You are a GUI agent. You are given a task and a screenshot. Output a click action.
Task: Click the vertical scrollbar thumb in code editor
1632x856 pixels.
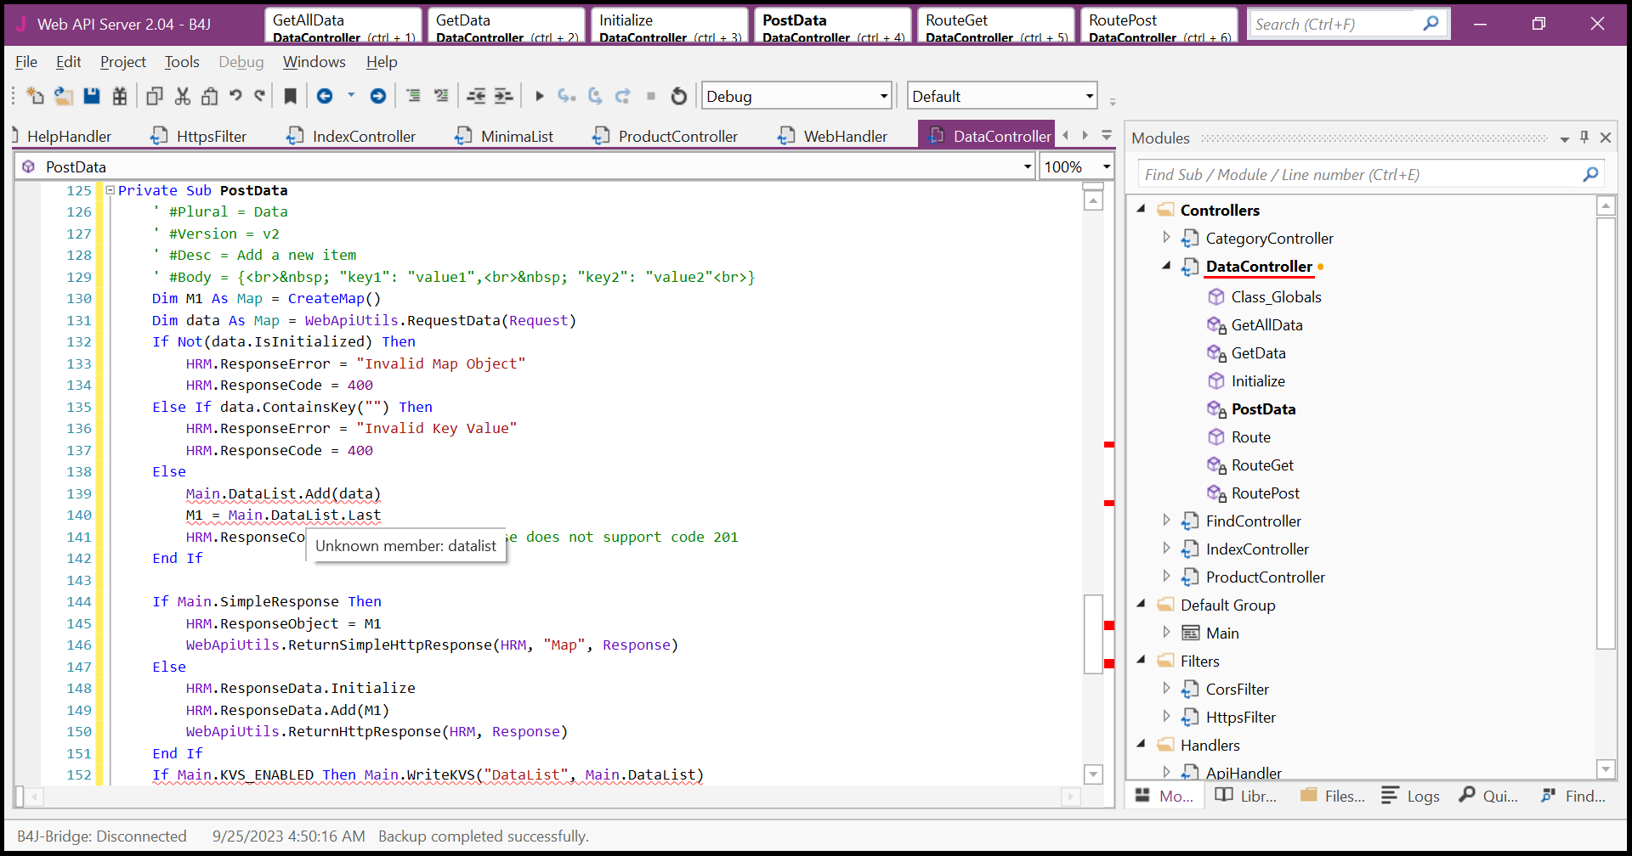[x=1093, y=633]
